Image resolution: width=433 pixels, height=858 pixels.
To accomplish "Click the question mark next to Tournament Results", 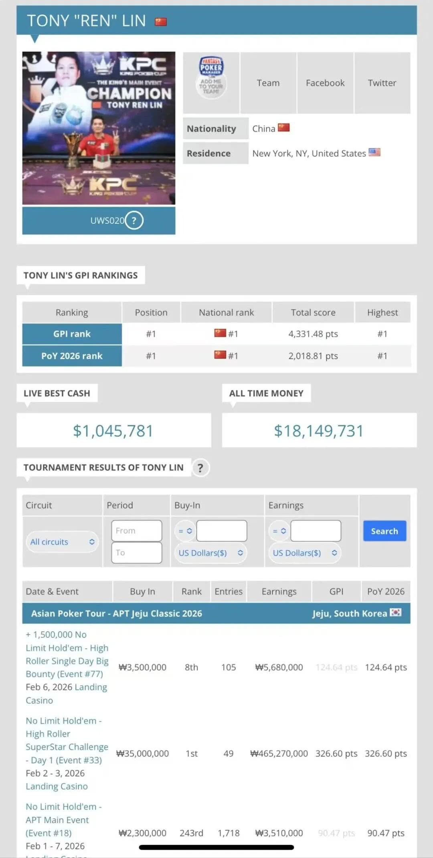I will [x=200, y=468].
